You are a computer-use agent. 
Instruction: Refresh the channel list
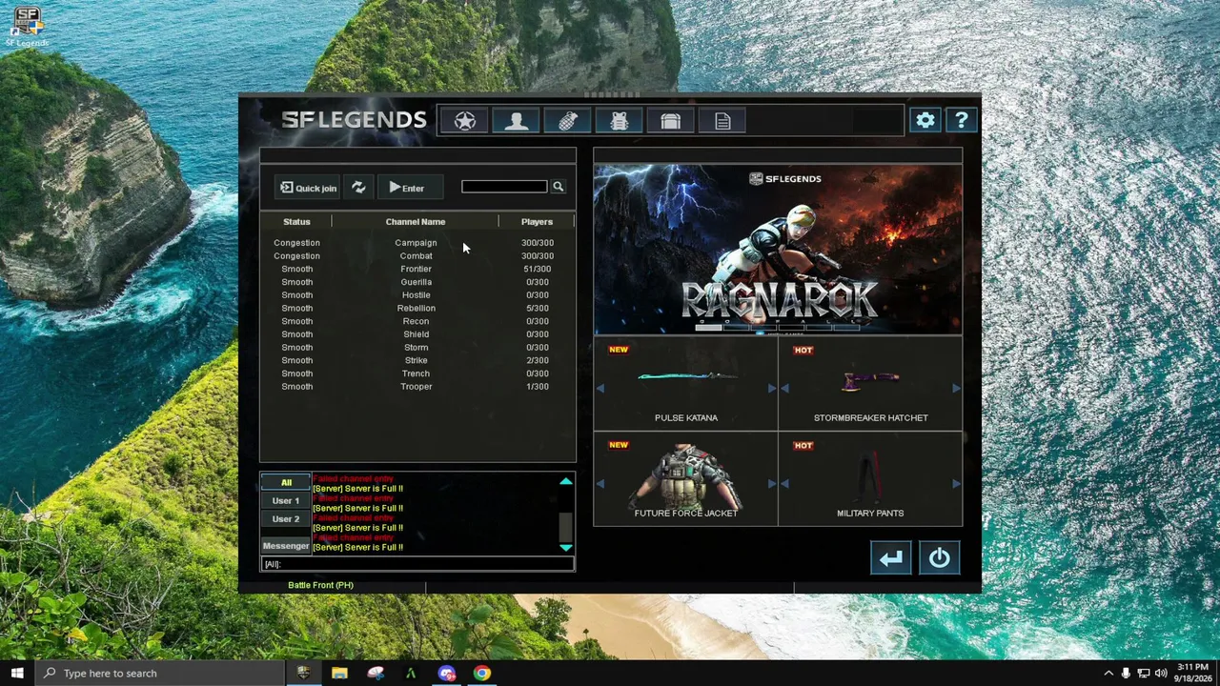358,188
